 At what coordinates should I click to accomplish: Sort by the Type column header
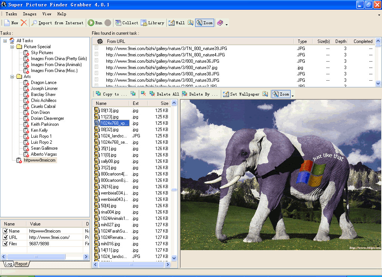302,41
